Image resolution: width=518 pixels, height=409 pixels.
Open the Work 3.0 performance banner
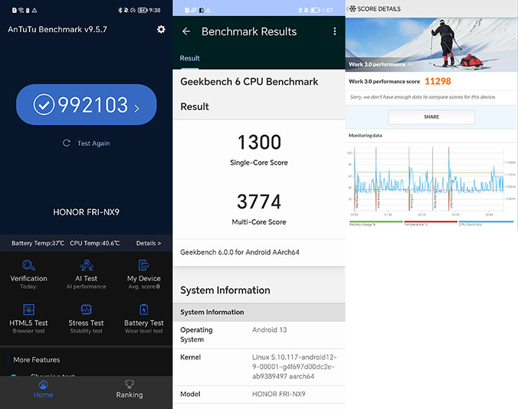[x=431, y=45]
